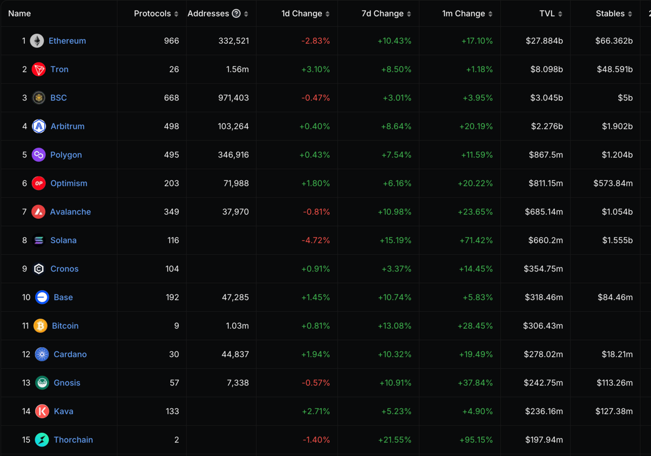Sort table by TVL column
The height and width of the screenshot is (456, 651).
pos(551,14)
